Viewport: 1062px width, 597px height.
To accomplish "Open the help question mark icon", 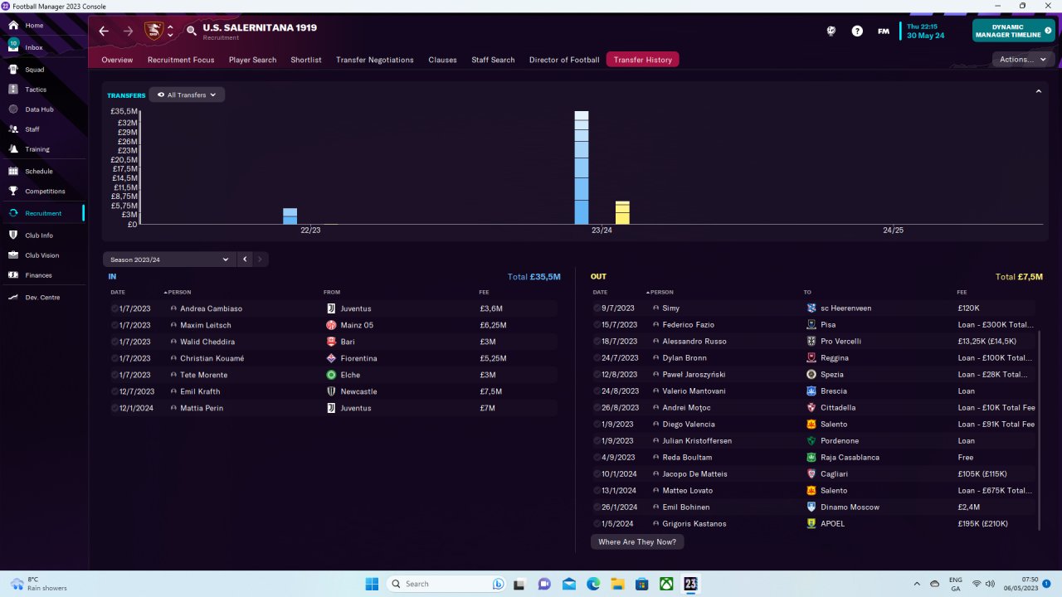I will coord(857,31).
